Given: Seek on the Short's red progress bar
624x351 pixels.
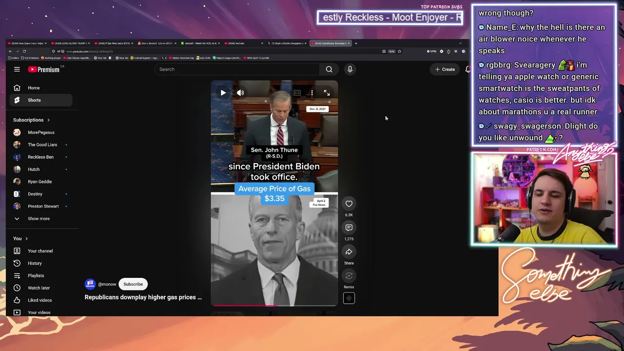Looking at the screenshot, I should (274, 306).
